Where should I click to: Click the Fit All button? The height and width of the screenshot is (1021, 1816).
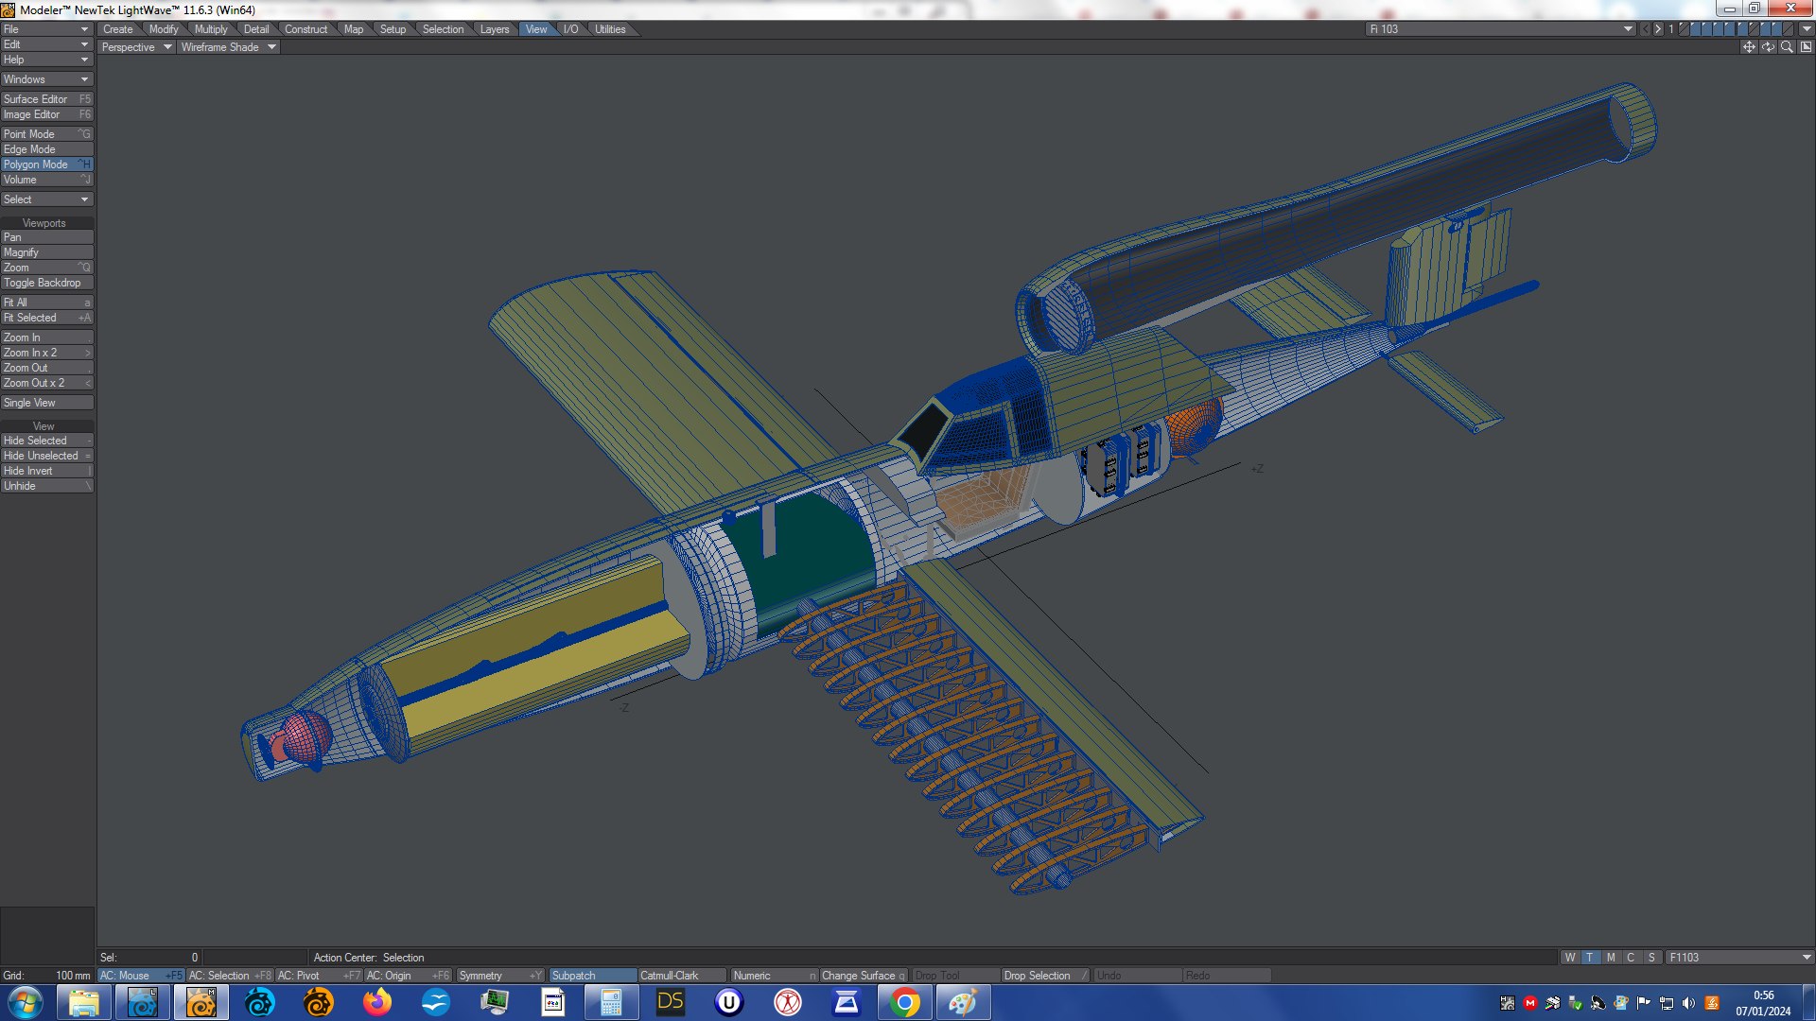click(47, 303)
